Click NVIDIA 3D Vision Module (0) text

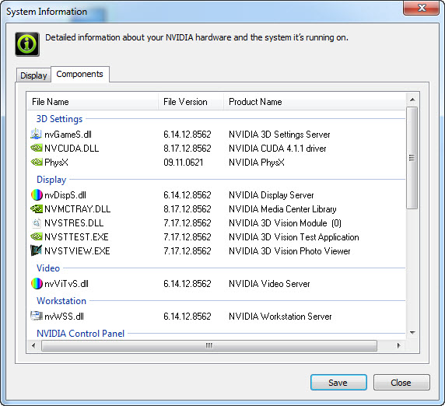click(285, 223)
